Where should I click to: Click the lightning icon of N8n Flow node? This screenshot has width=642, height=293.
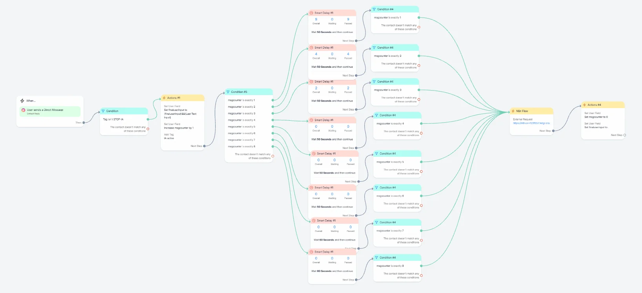click(513, 111)
